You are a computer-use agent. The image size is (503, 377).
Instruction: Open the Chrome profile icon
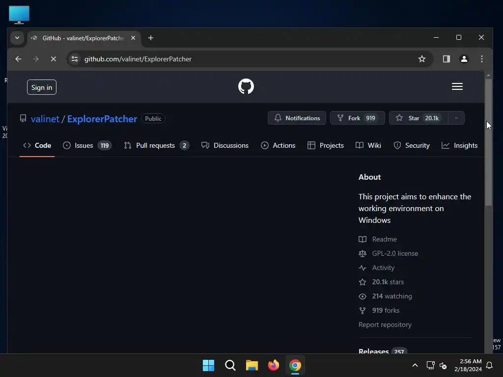pos(464,59)
